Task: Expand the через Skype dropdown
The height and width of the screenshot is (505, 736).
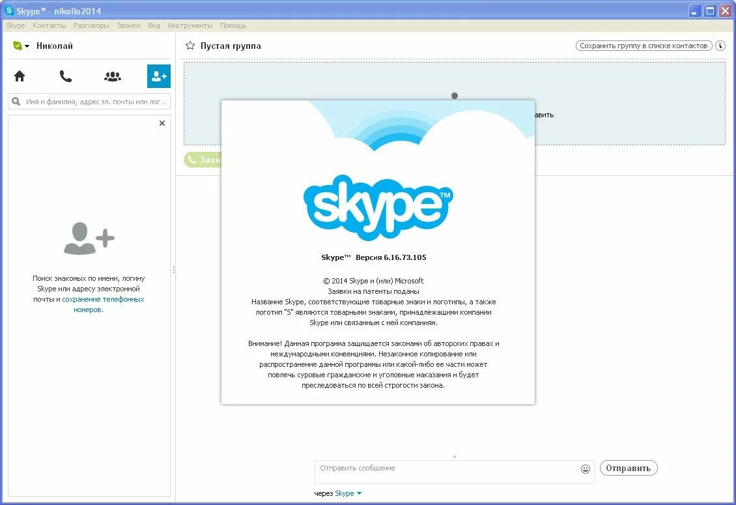Action: (359, 493)
